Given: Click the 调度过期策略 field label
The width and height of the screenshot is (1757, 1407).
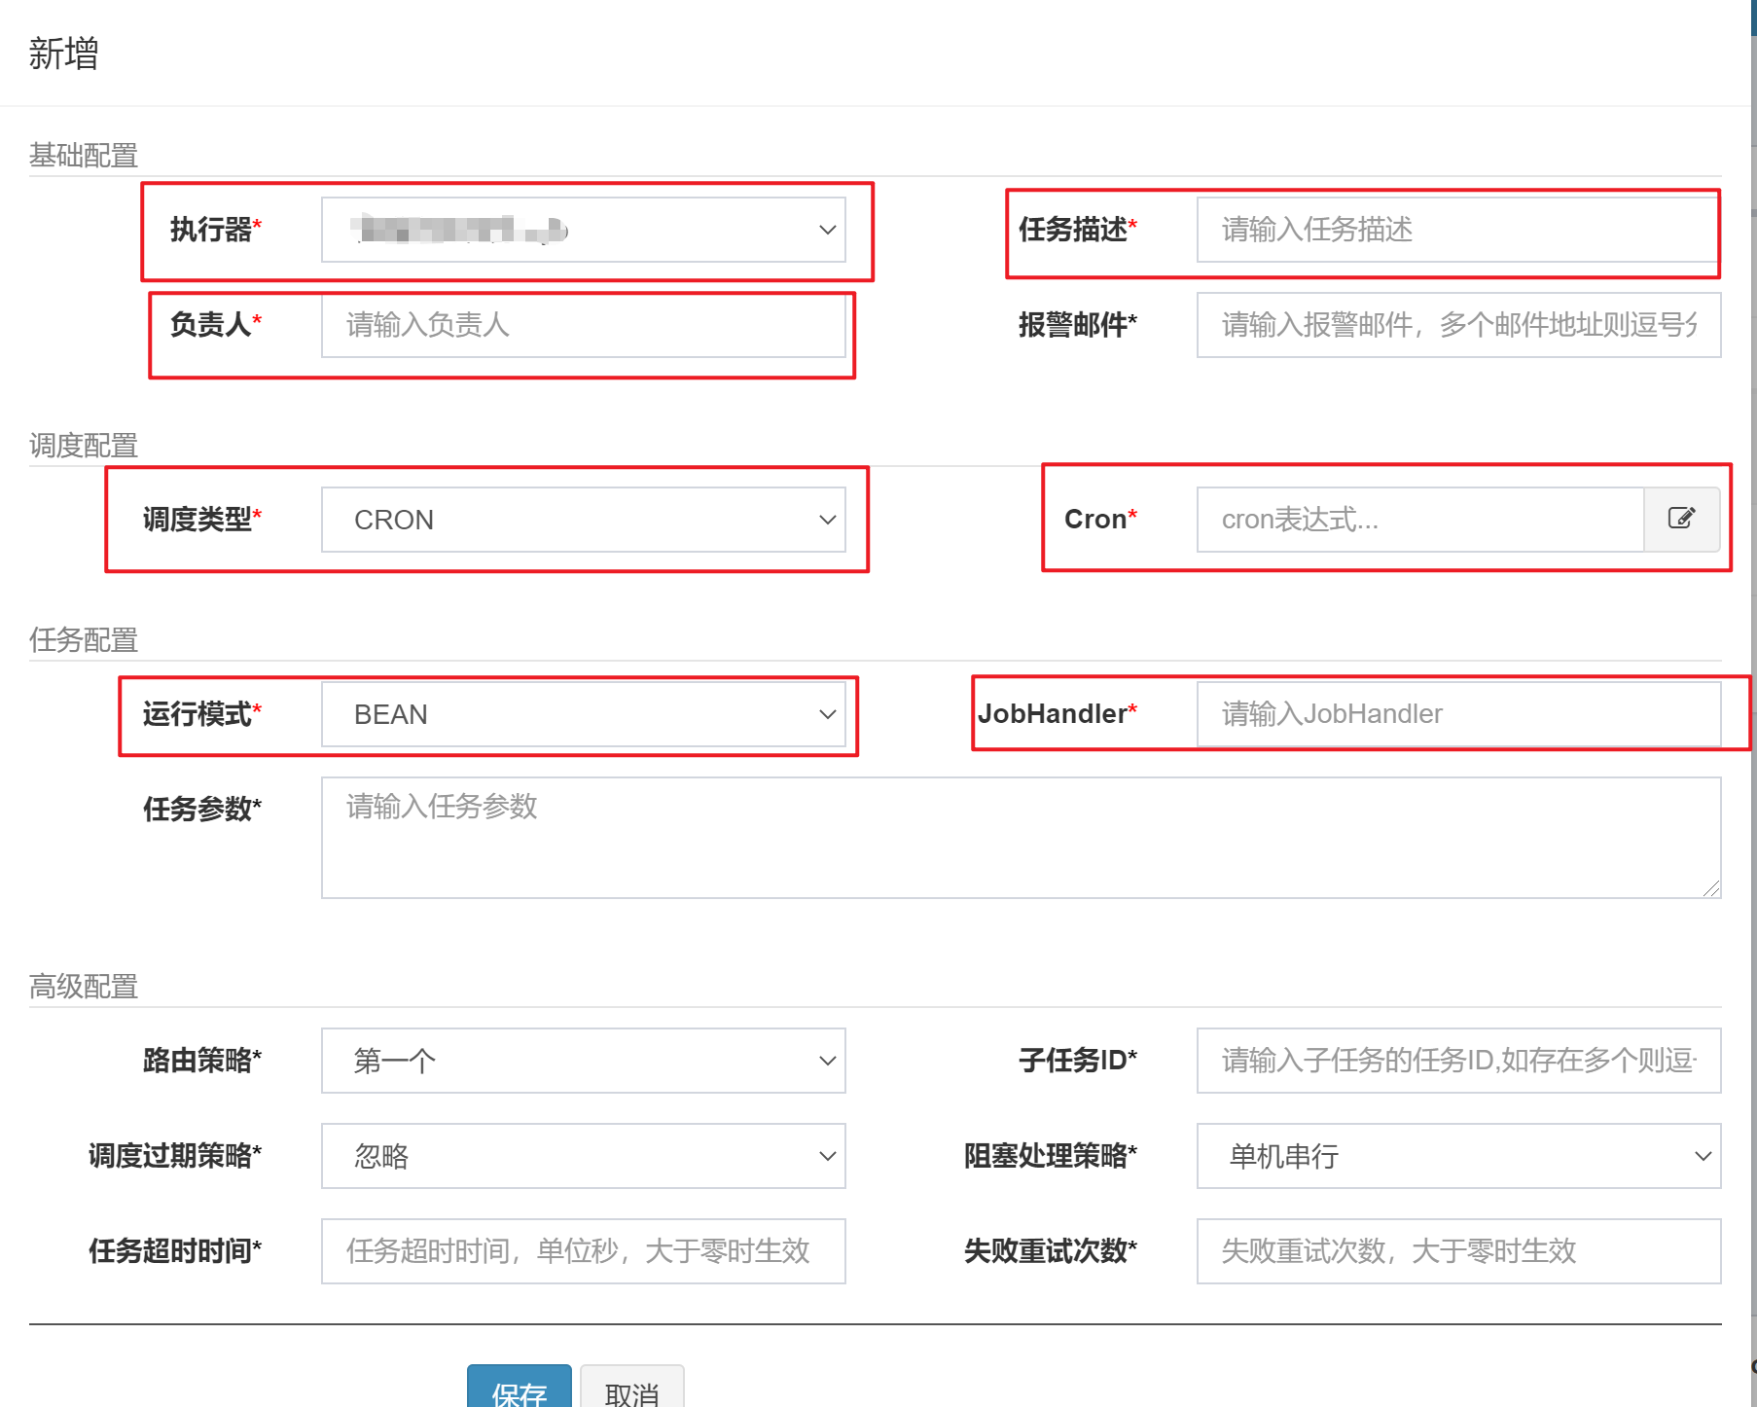Looking at the screenshot, I should pos(175,1156).
